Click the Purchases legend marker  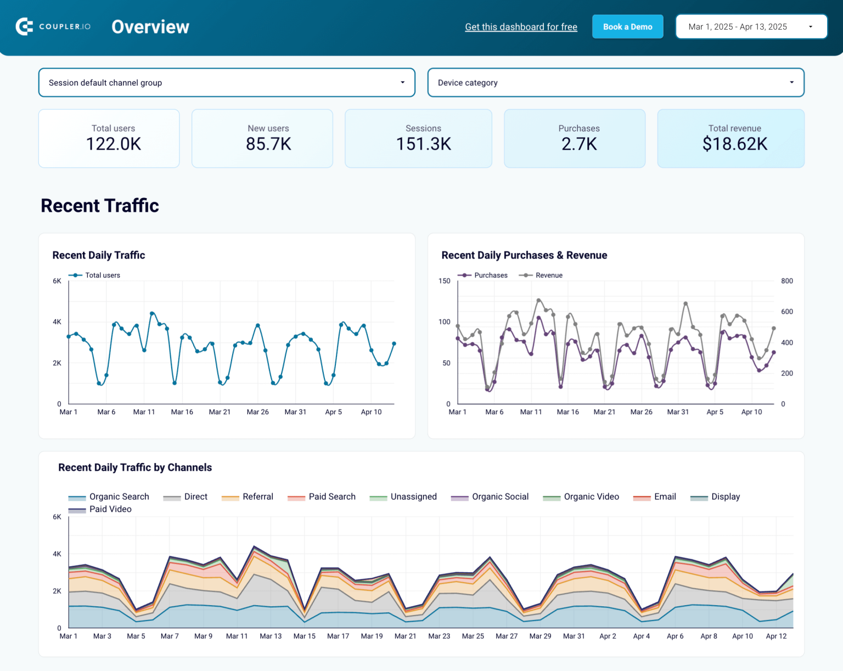coord(464,275)
